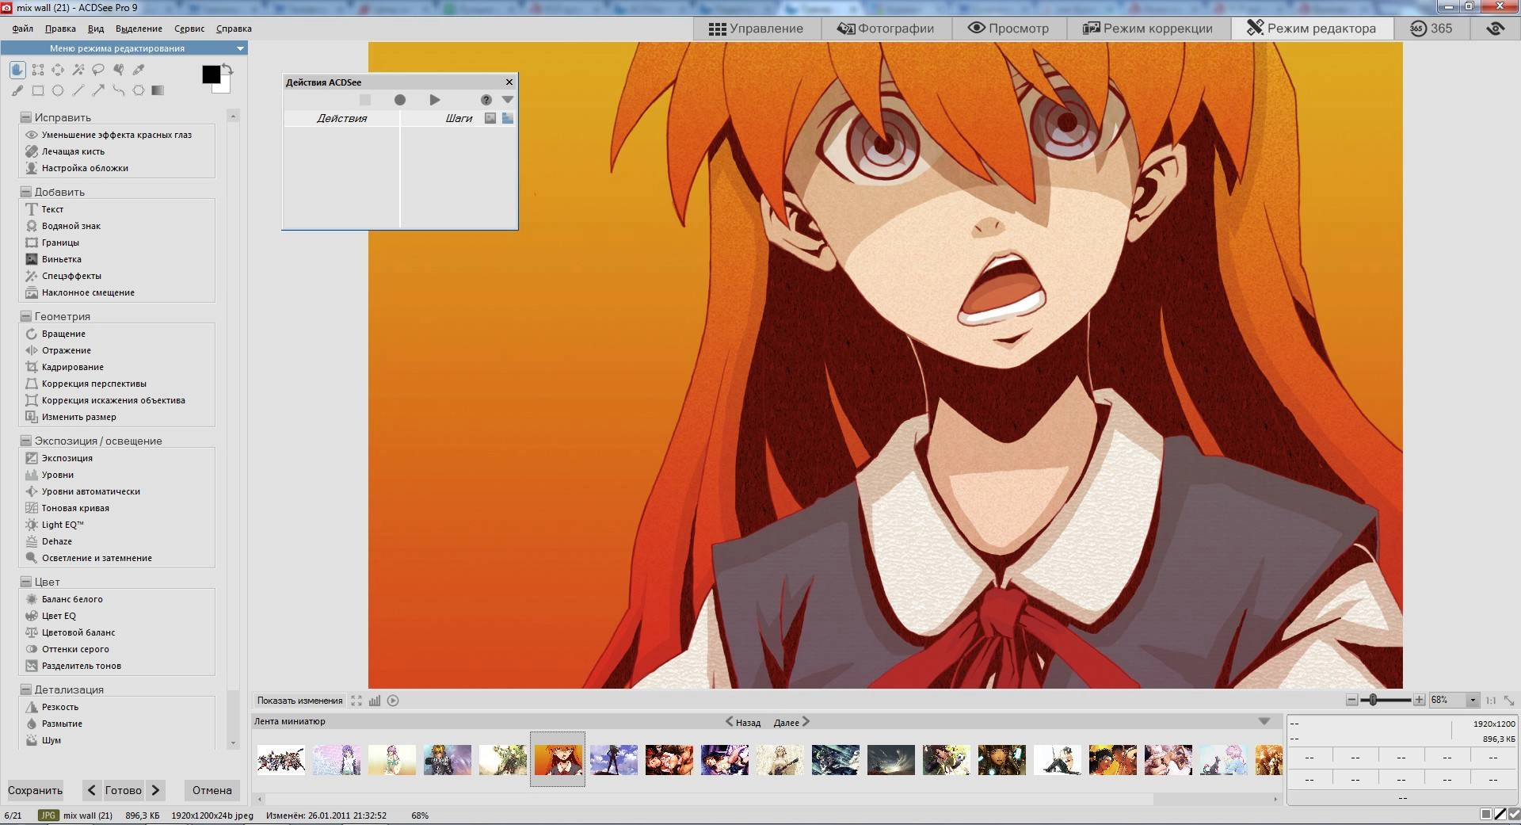
Task: Set zoom to actual size 1:1
Action: tap(1491, 701)
